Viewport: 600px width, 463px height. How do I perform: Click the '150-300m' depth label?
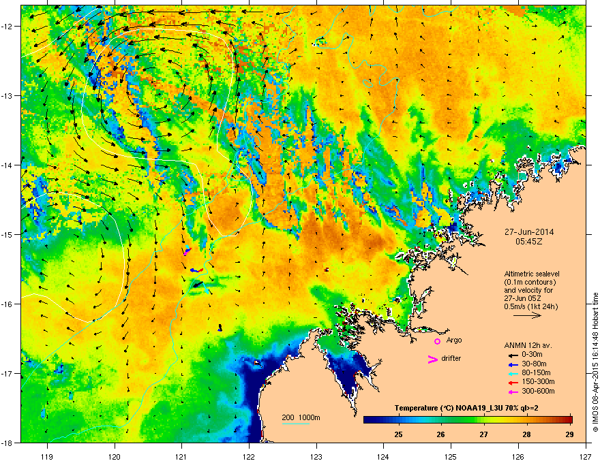(x=538, y=382)
